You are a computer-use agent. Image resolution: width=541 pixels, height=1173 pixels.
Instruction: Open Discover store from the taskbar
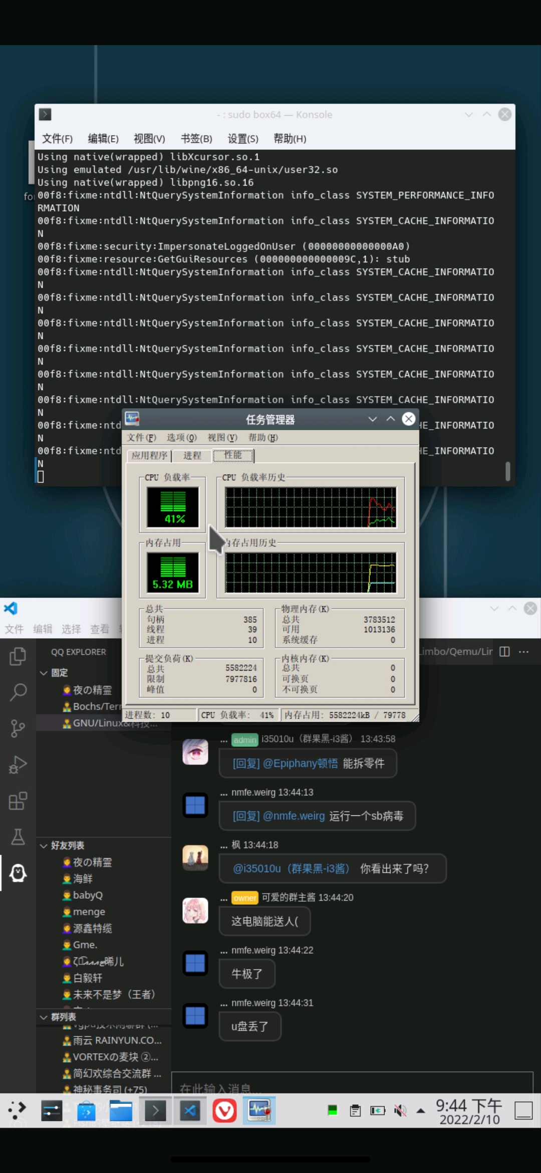coord(86,1111)
